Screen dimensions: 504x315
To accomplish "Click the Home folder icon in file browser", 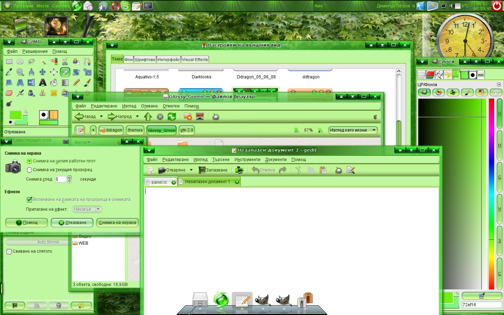I will tap(188, 117).
